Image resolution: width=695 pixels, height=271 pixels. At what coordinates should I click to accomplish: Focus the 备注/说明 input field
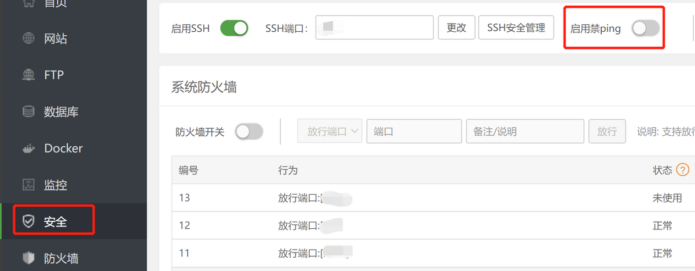[x=525, y=132]
